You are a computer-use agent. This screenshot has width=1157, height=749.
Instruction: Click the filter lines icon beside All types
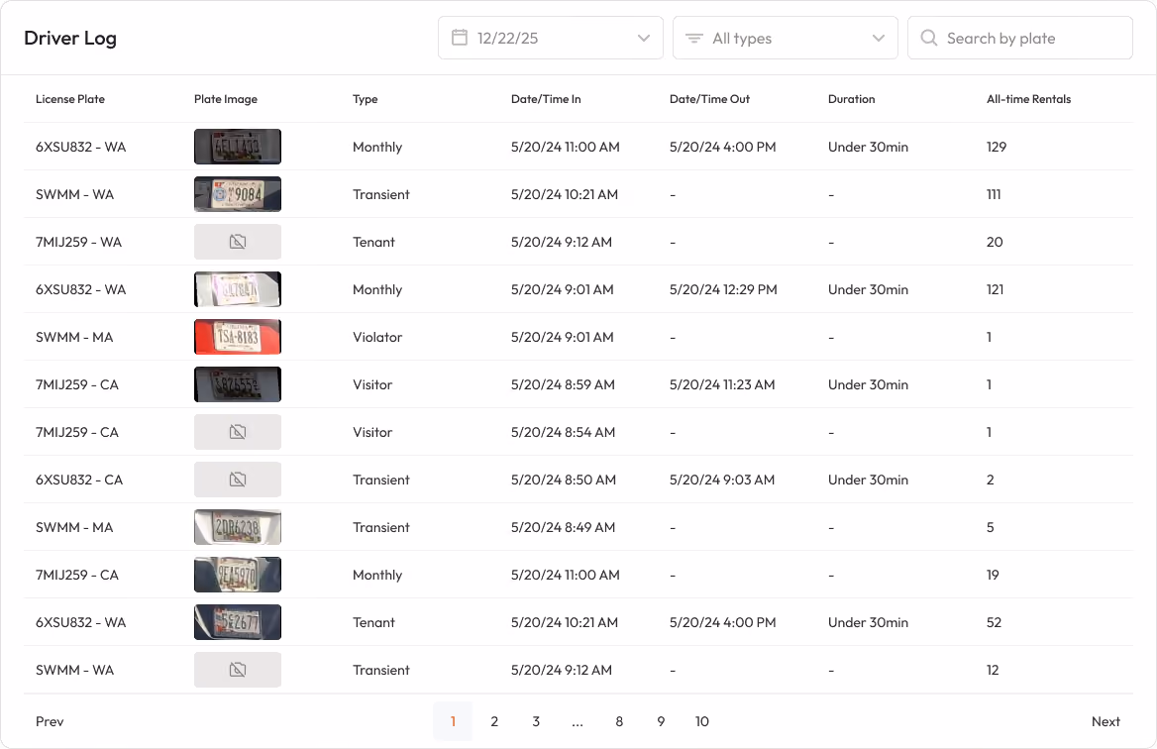click(x=693, y=38)
